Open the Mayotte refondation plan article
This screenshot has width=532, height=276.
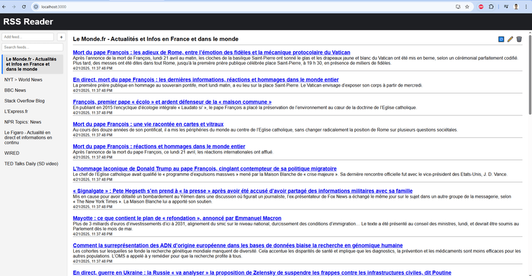tap(177, 218)
